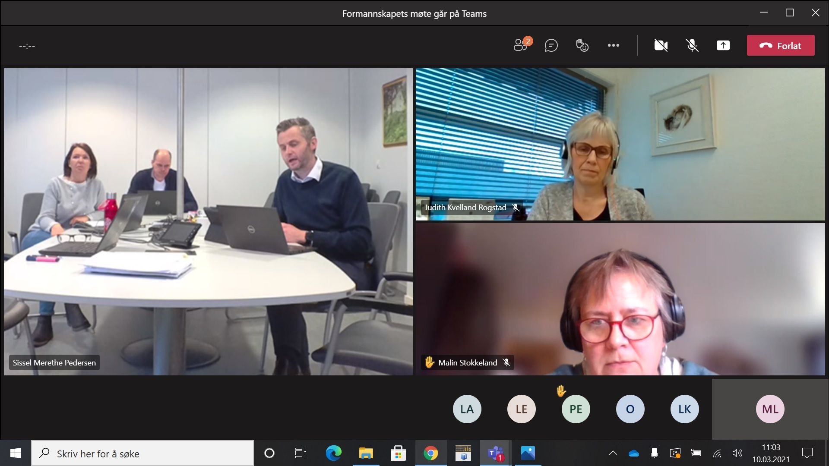
Task: Open the notification action center
Action: pos(807,453)
